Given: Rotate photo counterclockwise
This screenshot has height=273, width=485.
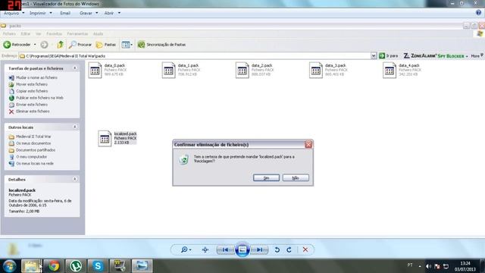Looking at the screenshot, I should pyautogui.click(x=277, y=249).
